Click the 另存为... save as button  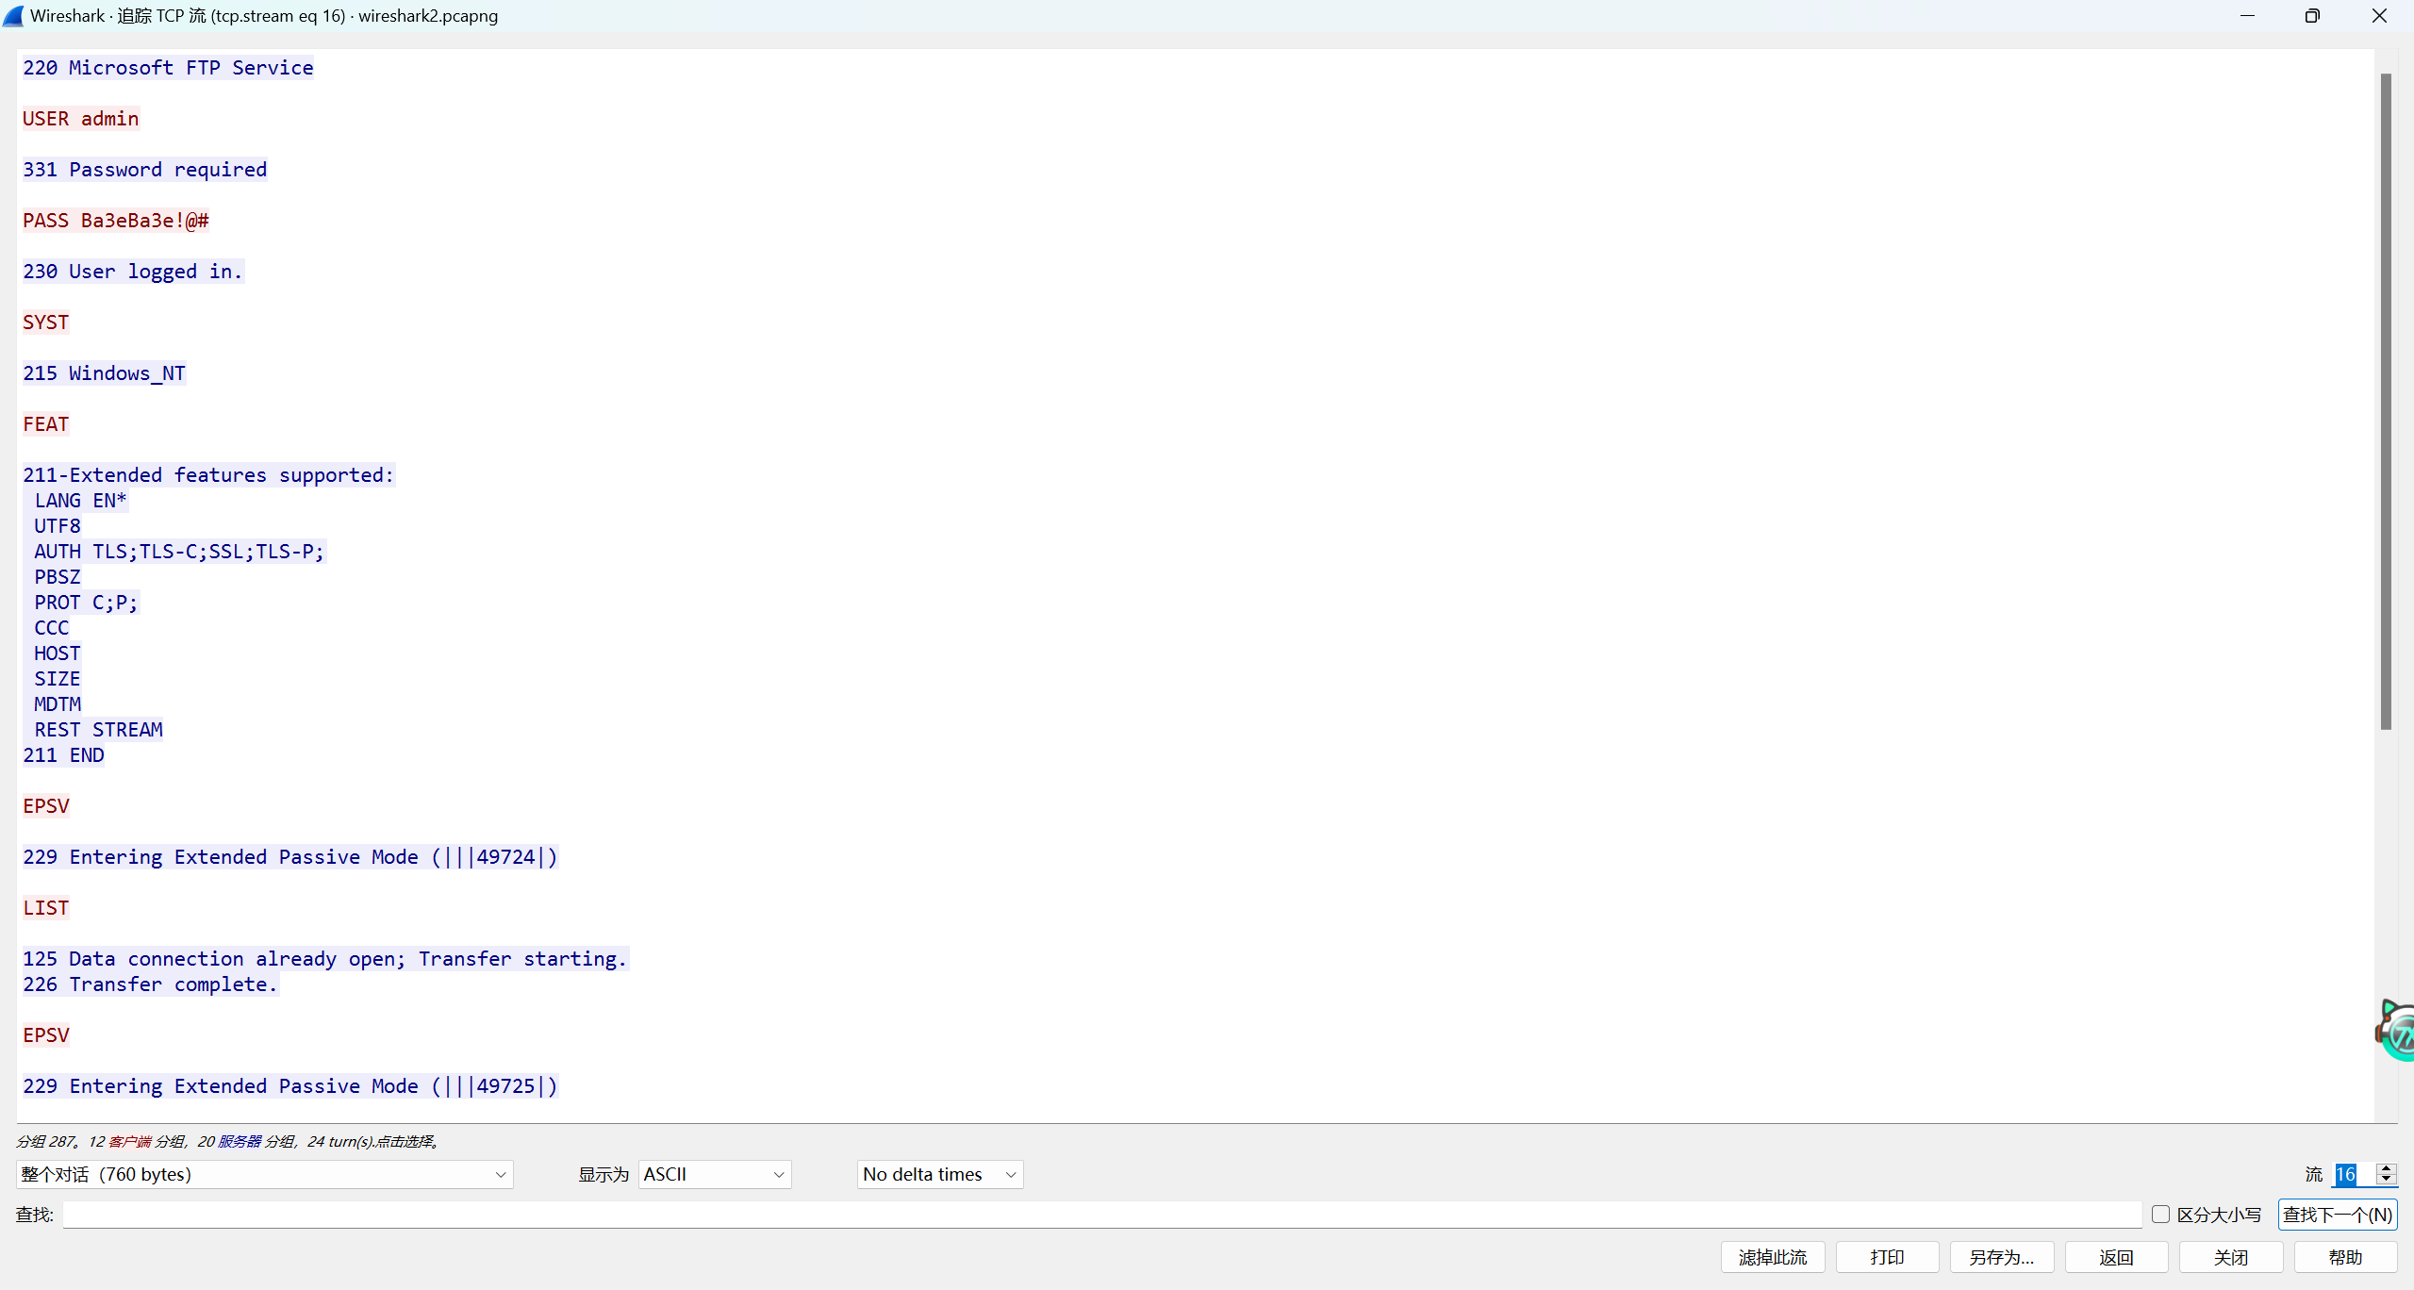click(x=2001, y=1257)
